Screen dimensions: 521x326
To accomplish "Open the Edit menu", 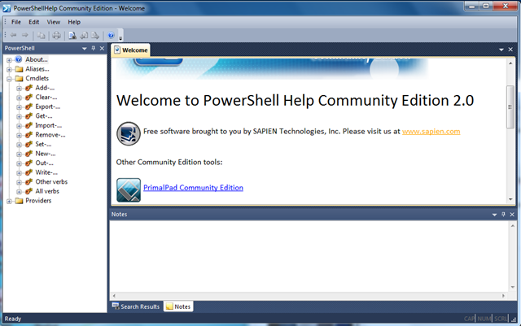I will click(x=33, y=22).
